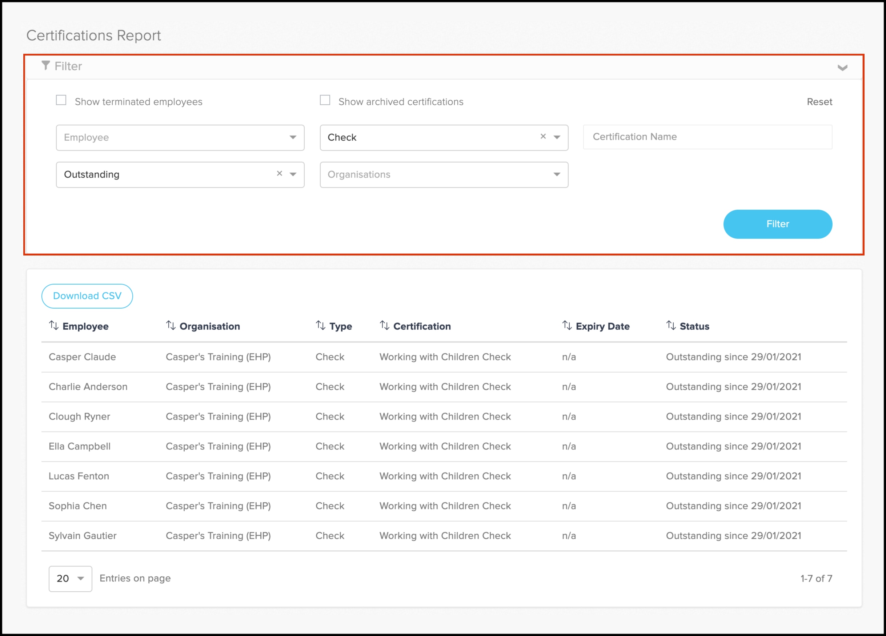The width and height of the screenshot is (886, 636).
Task: Focus the Certification Name input field
Action: [707, 137]
